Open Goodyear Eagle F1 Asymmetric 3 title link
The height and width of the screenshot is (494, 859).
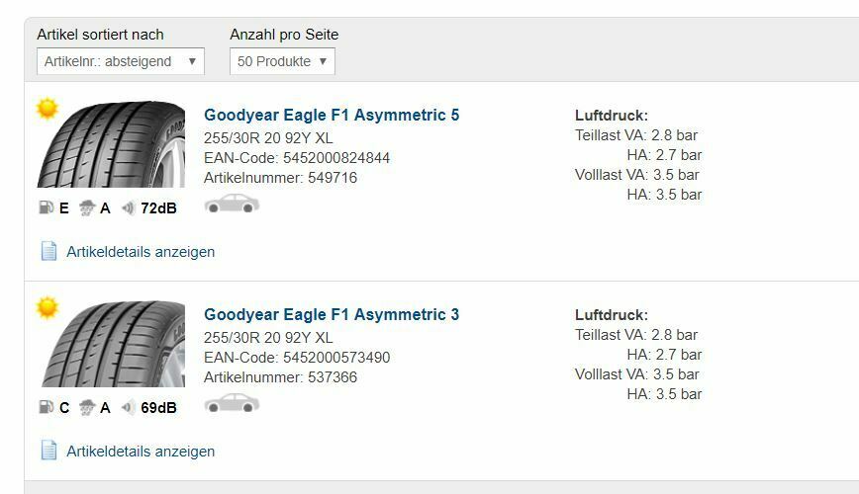click(x=332, y=314)
